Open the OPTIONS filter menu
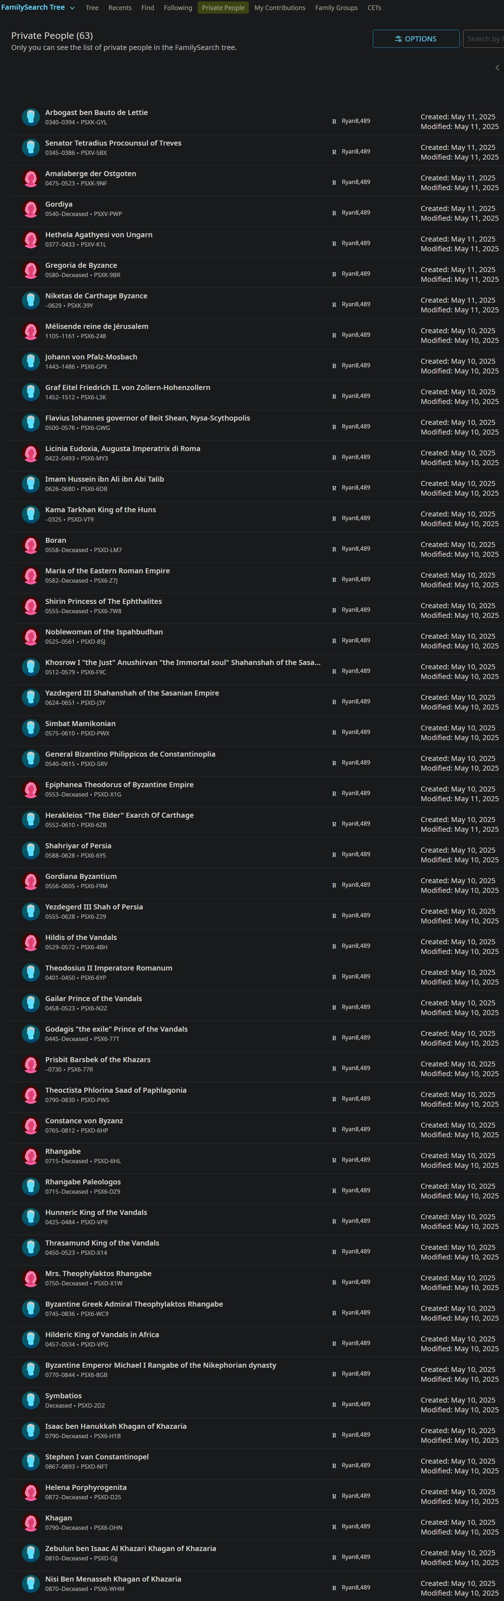Screen dimensions: 504x1601 (x=416, y=38)
